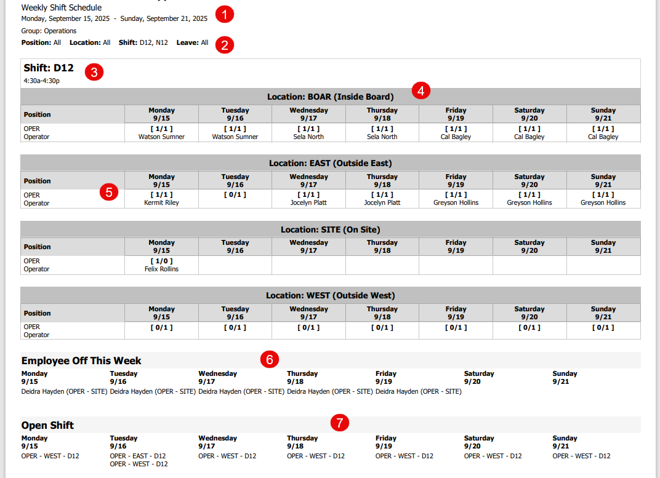Select the "Saturday 9/20" header in WEST table
660x478 pixels.
[x=529, y=313]
